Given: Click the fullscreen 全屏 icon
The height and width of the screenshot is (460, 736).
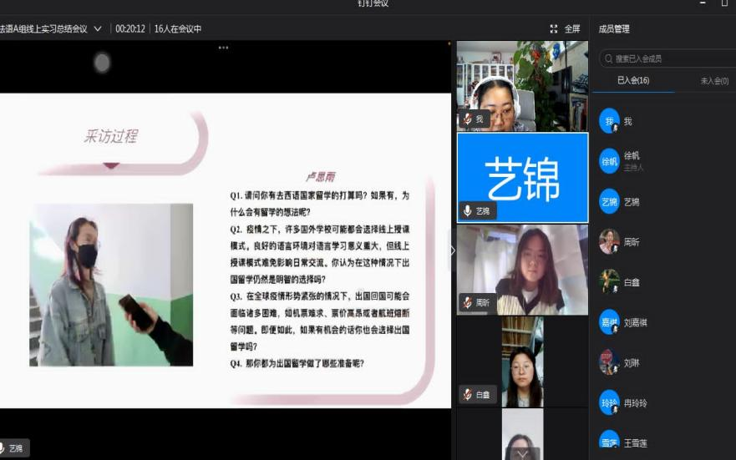Looking at the screenshot, I should click(554, 28).
